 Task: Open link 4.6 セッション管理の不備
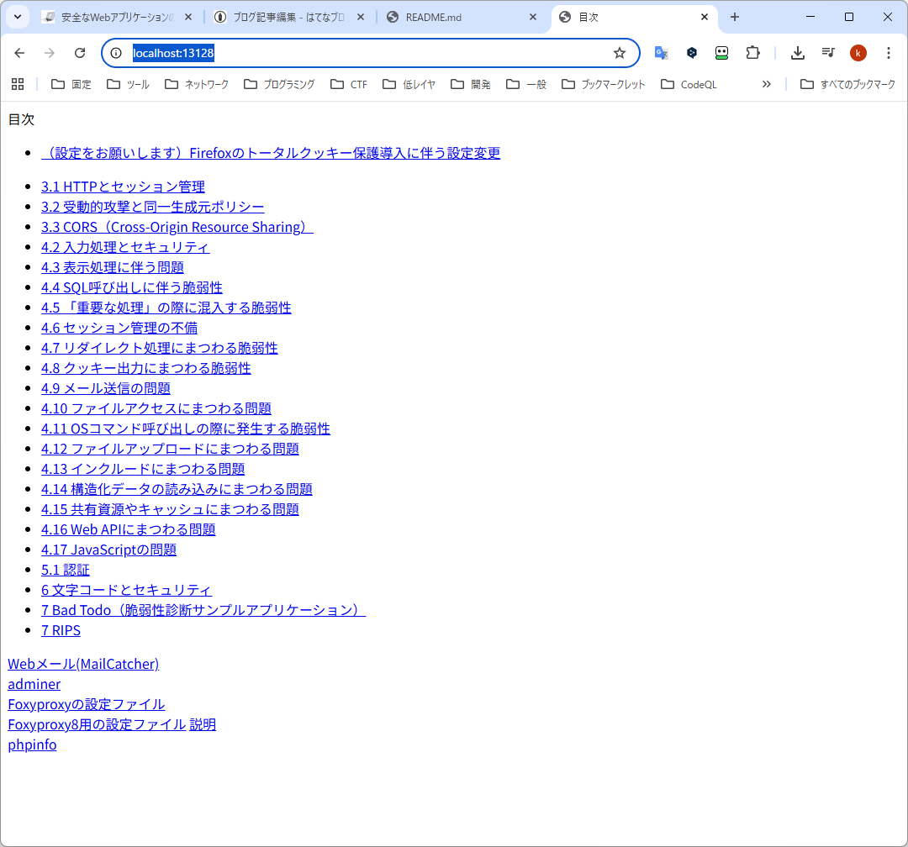click(x=119, y=328)
